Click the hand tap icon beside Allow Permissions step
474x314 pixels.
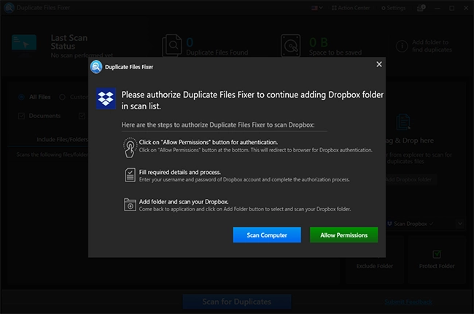tap(130, 147)
